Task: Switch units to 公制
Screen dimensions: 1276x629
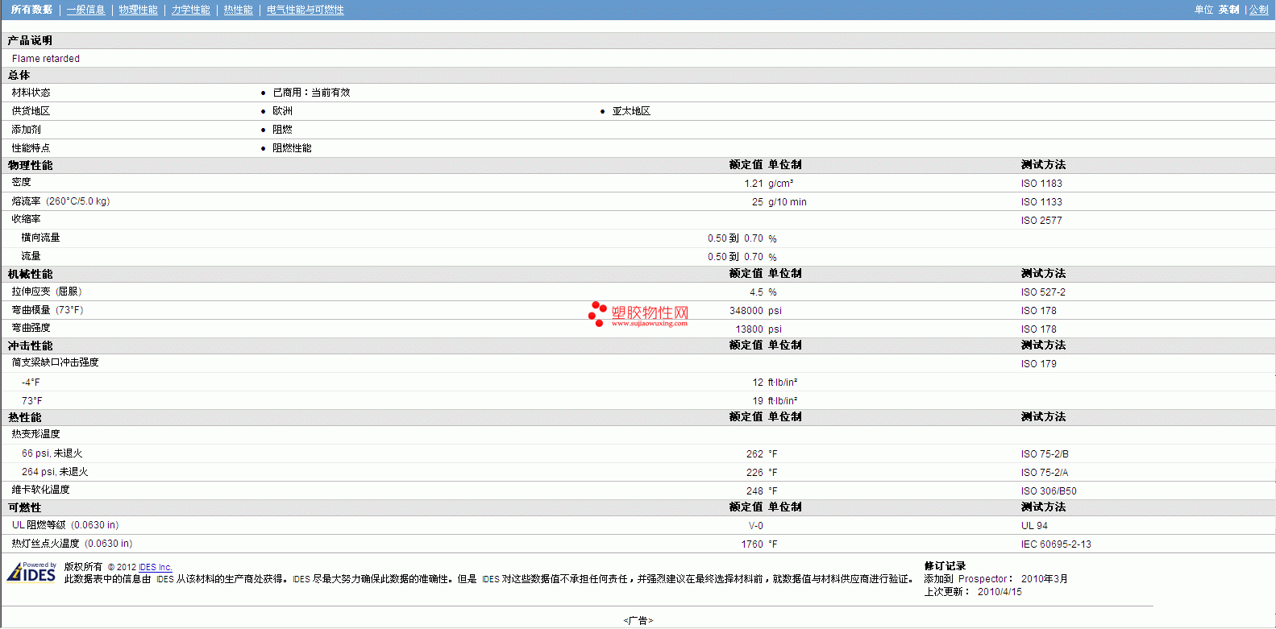Action: (1258, 10)
